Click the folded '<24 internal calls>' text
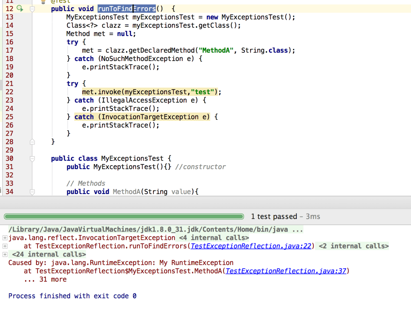This screenshot has width=411, height=316. pyautogui.click(x=49, y=254)
